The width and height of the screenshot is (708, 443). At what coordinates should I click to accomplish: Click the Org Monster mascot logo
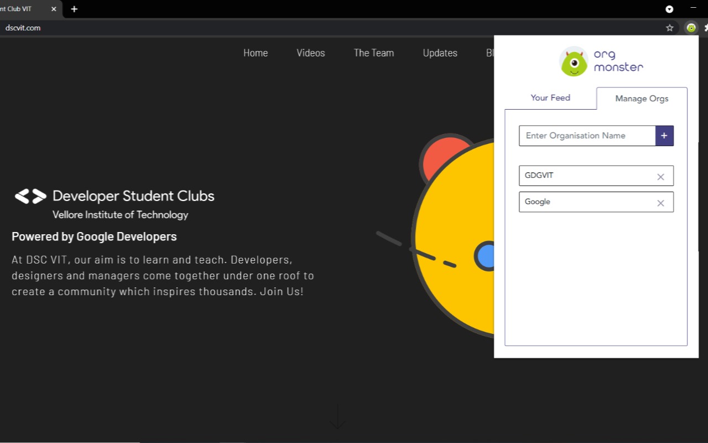[x=574, y=61]
